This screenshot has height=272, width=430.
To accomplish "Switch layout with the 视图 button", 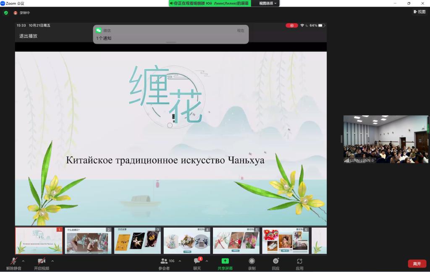I will click(420, 12).
